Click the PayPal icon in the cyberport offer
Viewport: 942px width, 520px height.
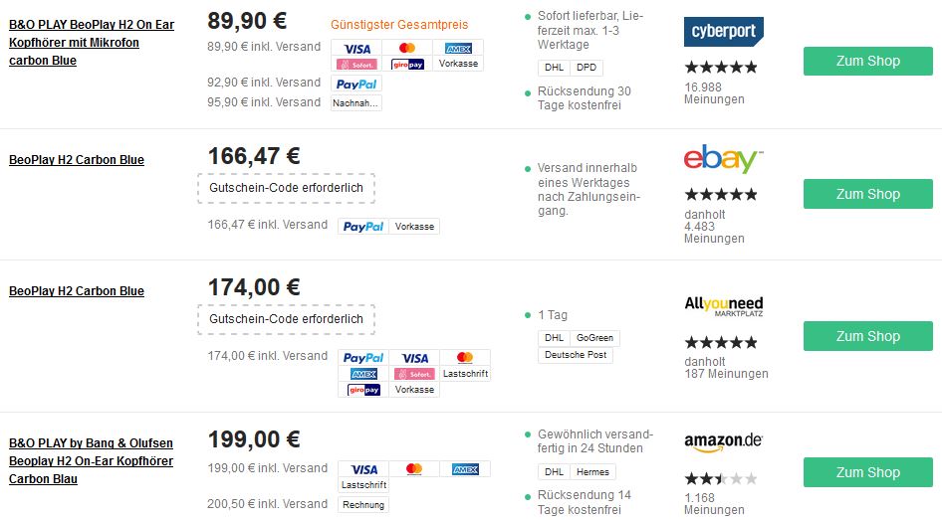point(356,85)
